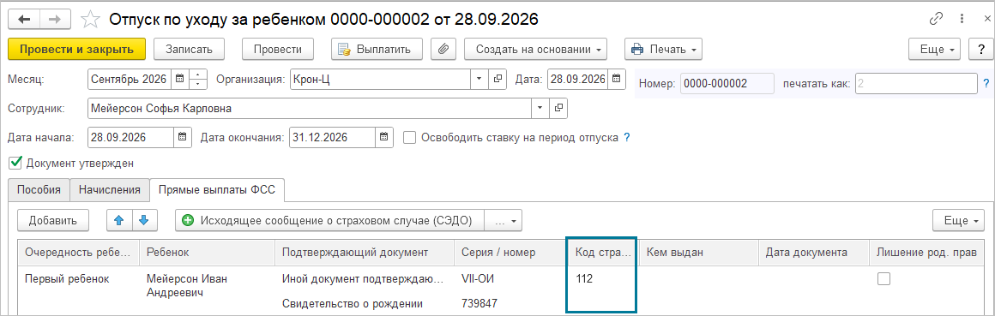
Task: Open the calendar for Дата окончания
Action: (x=384, y=136)
